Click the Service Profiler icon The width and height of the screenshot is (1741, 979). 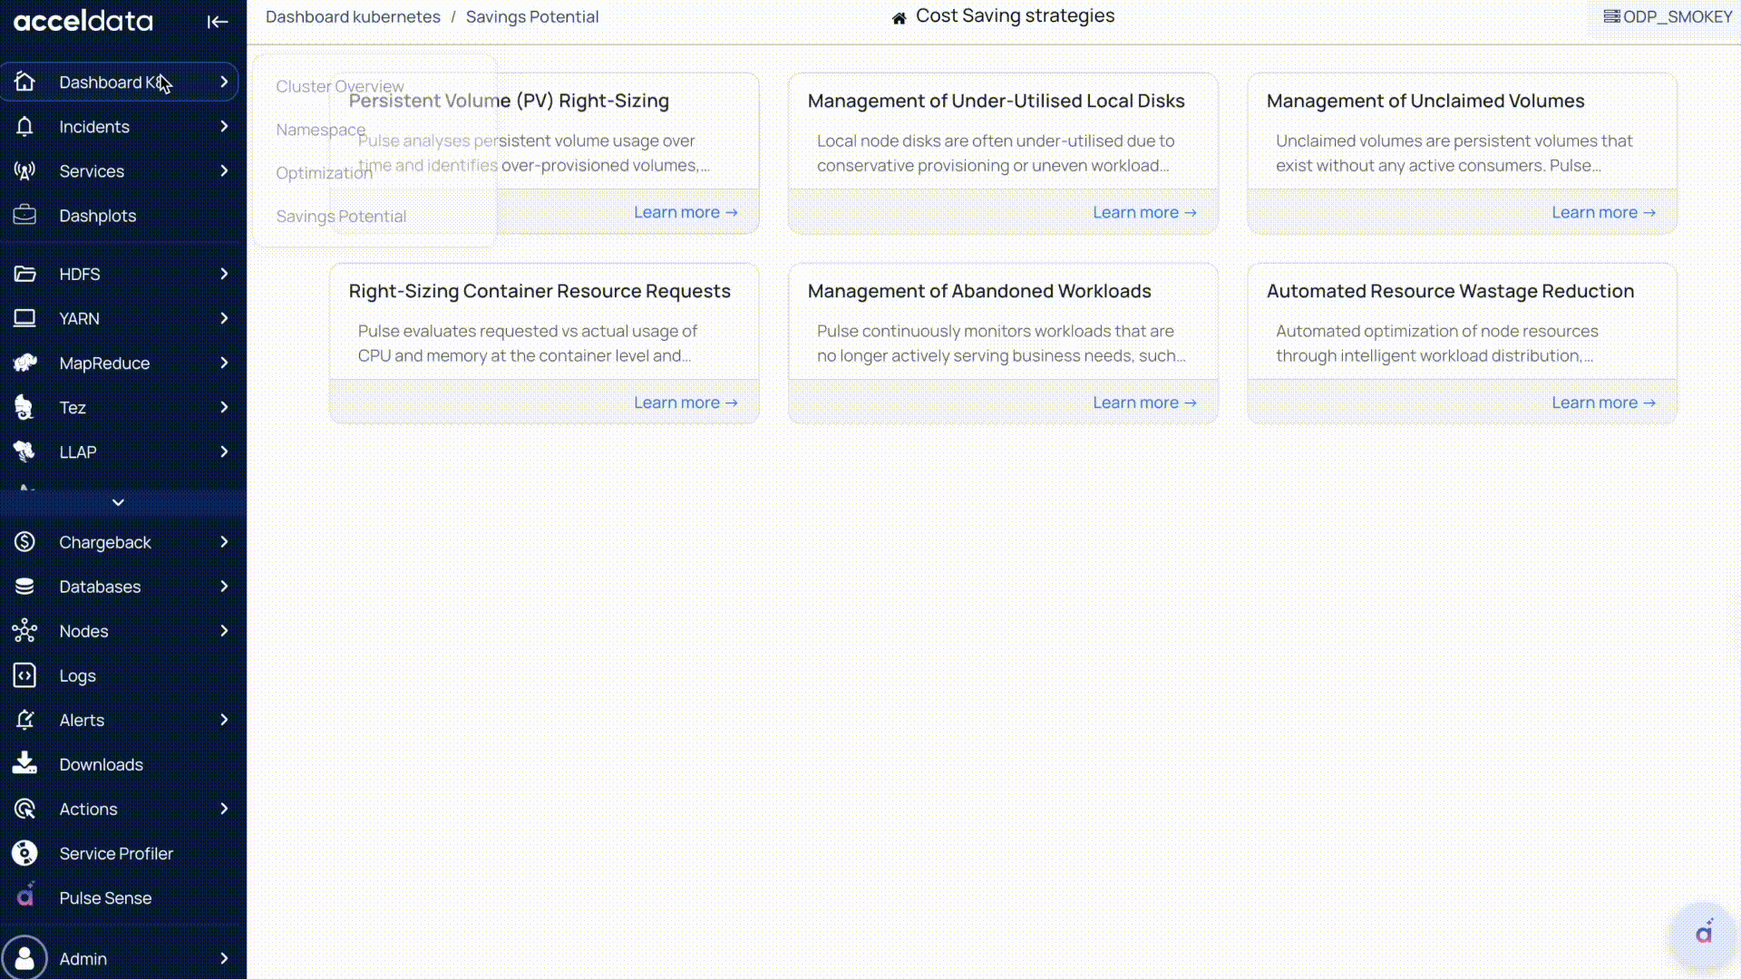pyautogui.click(x=24, y=853)
